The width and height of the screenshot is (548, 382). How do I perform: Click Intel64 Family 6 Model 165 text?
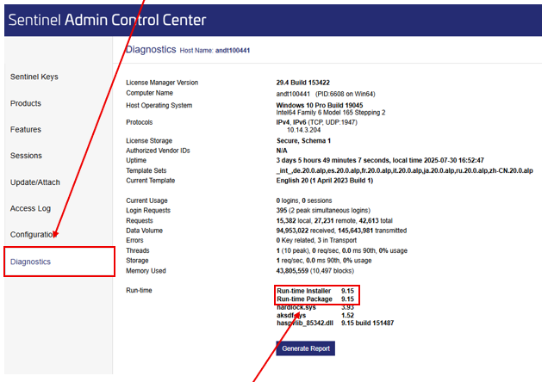tap(331, 113)
